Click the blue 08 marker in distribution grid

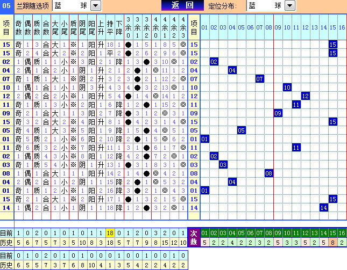(268, 173)
